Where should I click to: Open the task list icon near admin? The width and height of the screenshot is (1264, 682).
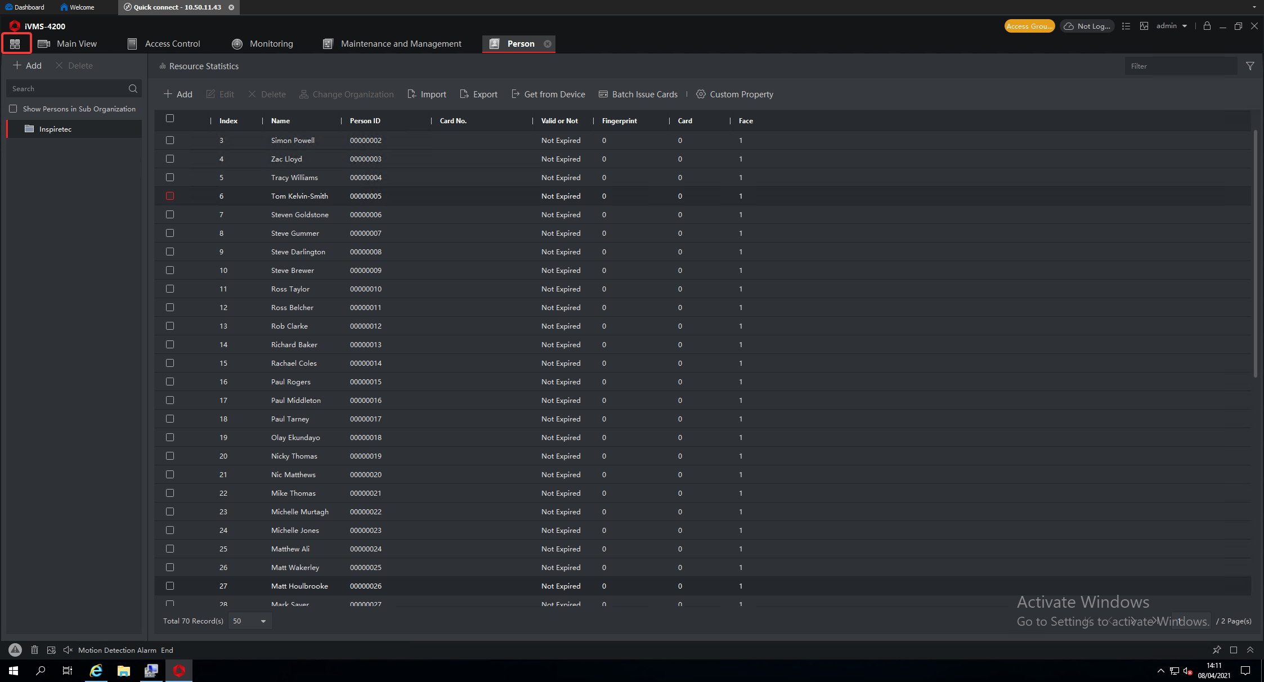click(x=1126, y=26)
